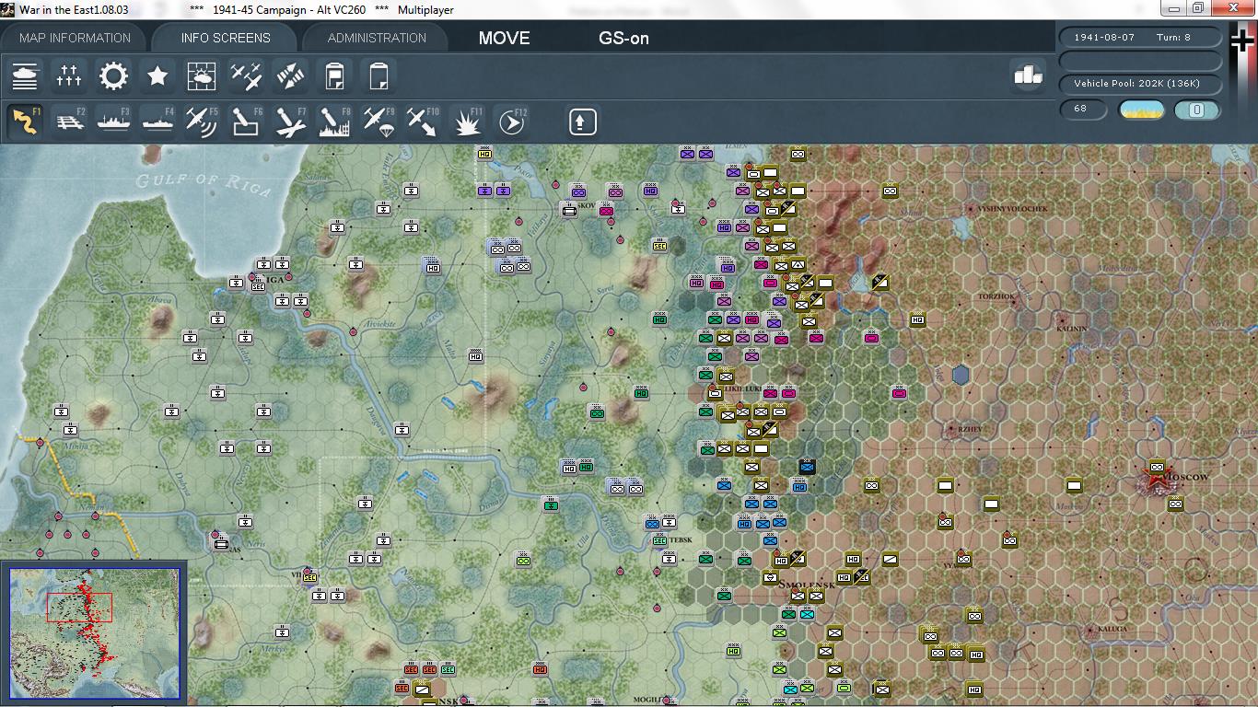The width and height of the screenshot is (1258, 707).
Task: Toggle unit counter display tank icon
Action: coord(25,75)
